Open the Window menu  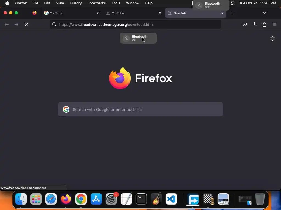[133, 3]
